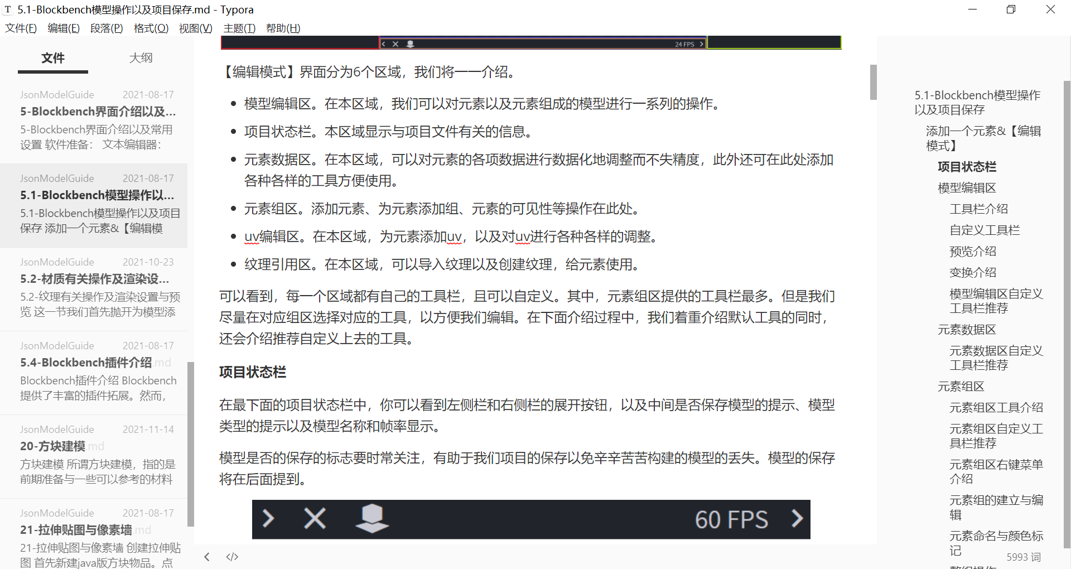The height and width of the screenshot is (569, 1071).
Task: Go to outline heading 变换介绍
Action: click(x=973, y=273)
